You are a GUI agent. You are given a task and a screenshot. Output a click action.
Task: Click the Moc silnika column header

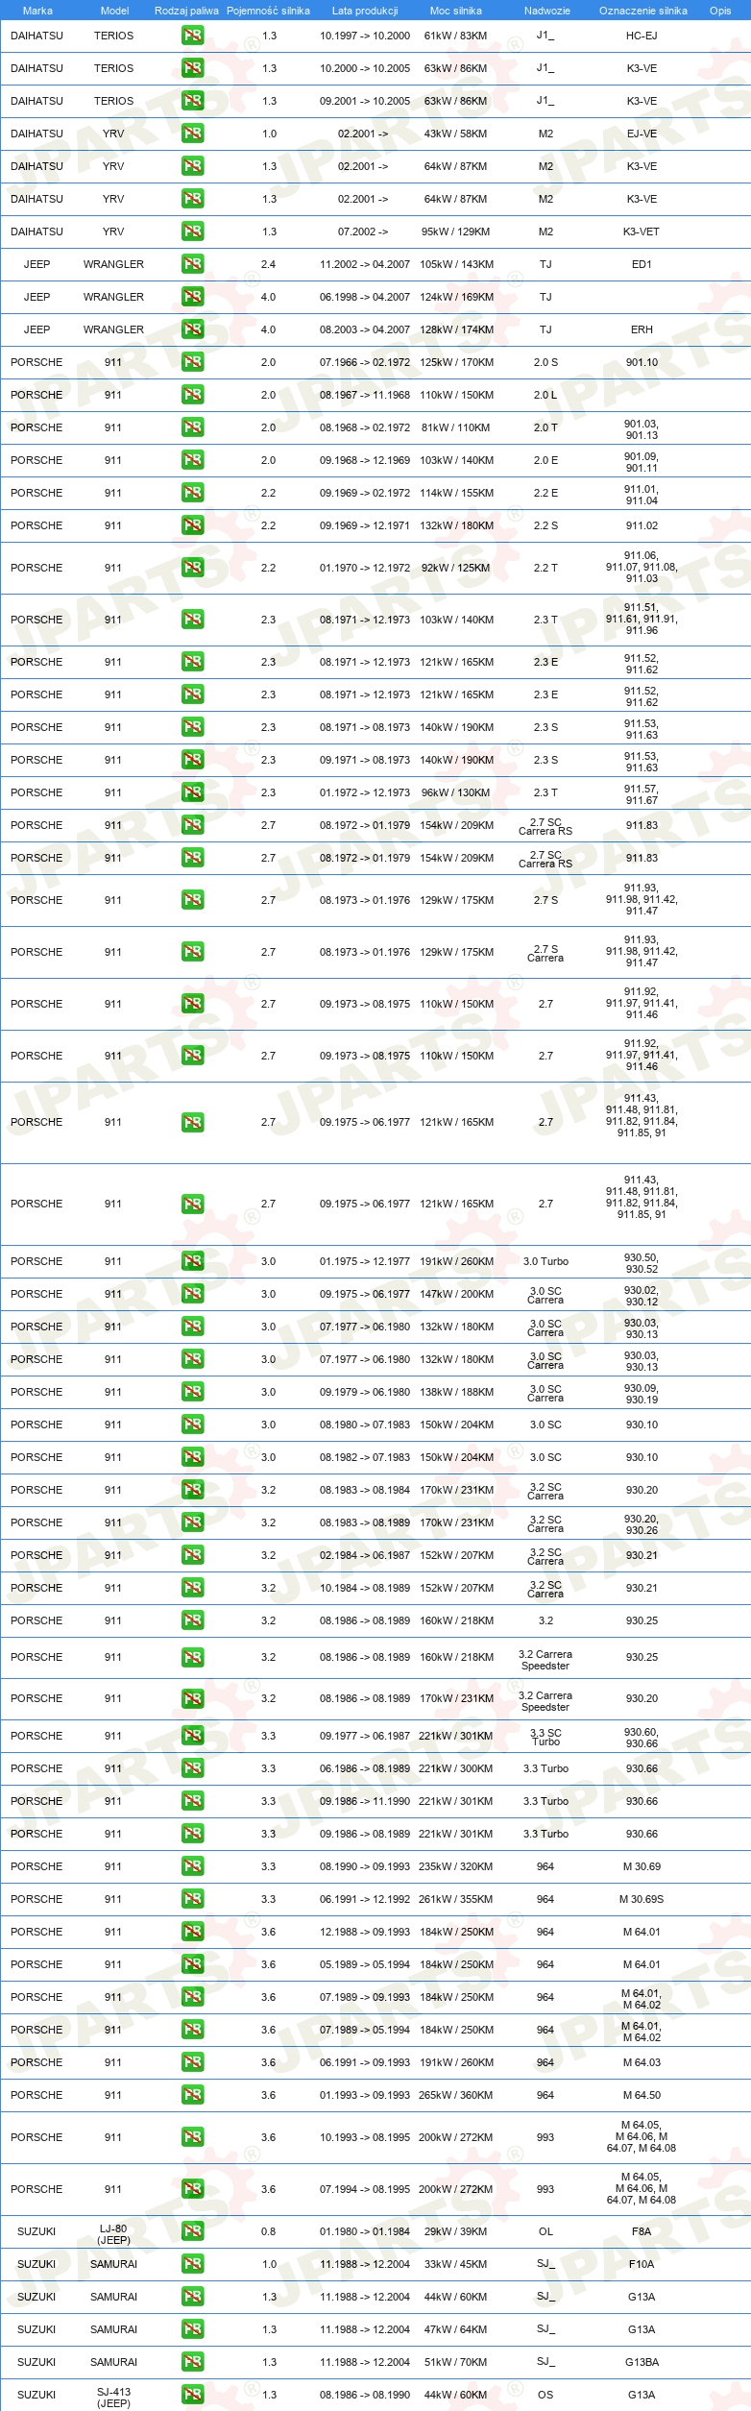point(456,11)
